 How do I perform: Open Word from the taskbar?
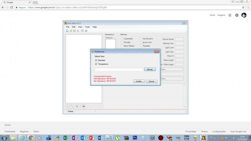click(x=100, y=138)
